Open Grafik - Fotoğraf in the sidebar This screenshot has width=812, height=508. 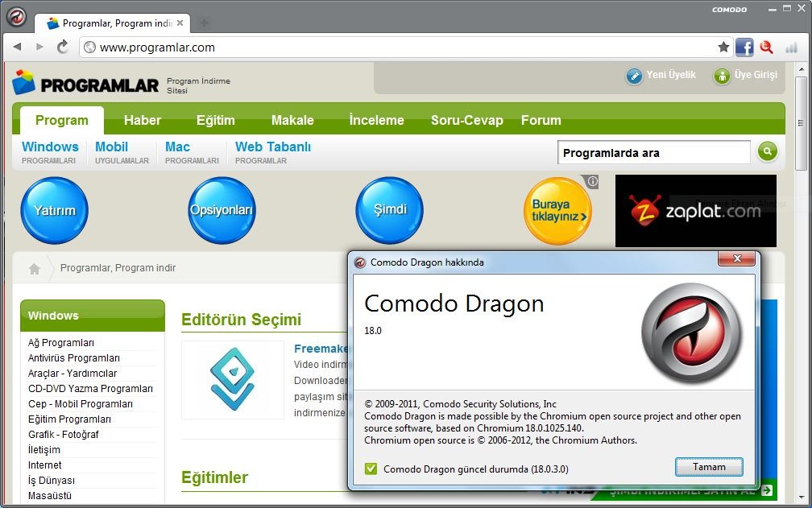pos(63,435)
